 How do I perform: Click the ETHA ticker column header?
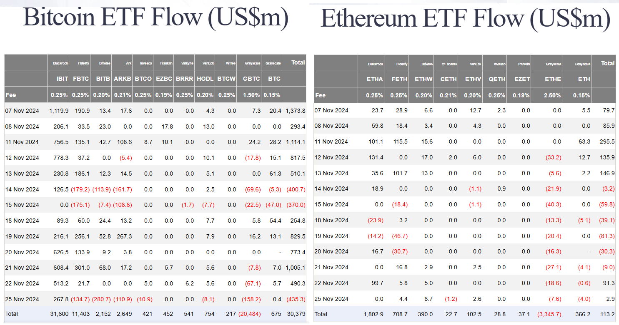375,79
